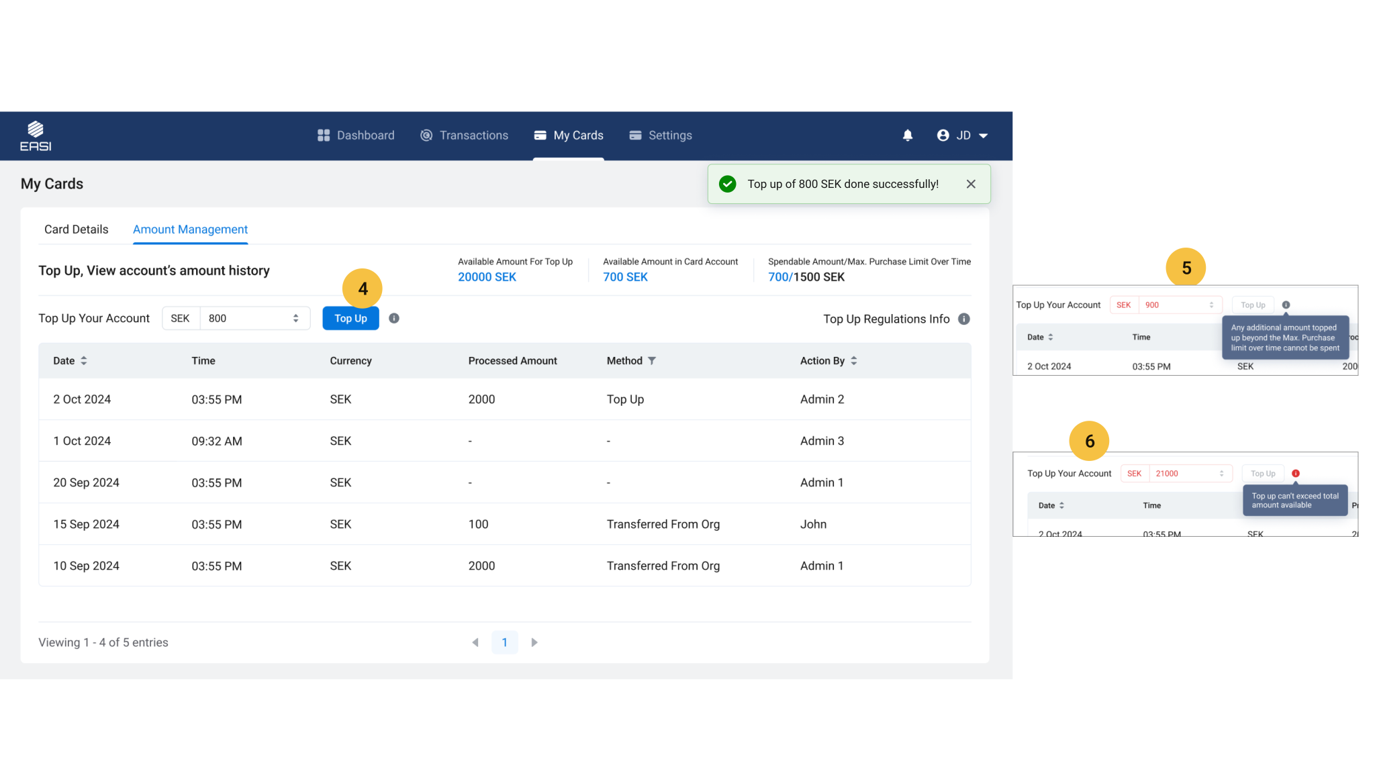Click the Top Up Regulations Info icon

[x=964, y=319]
